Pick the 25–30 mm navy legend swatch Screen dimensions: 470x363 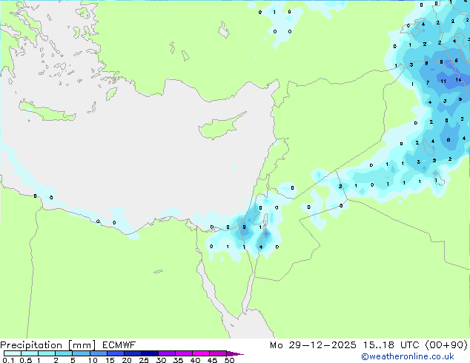tap(150, 353)
